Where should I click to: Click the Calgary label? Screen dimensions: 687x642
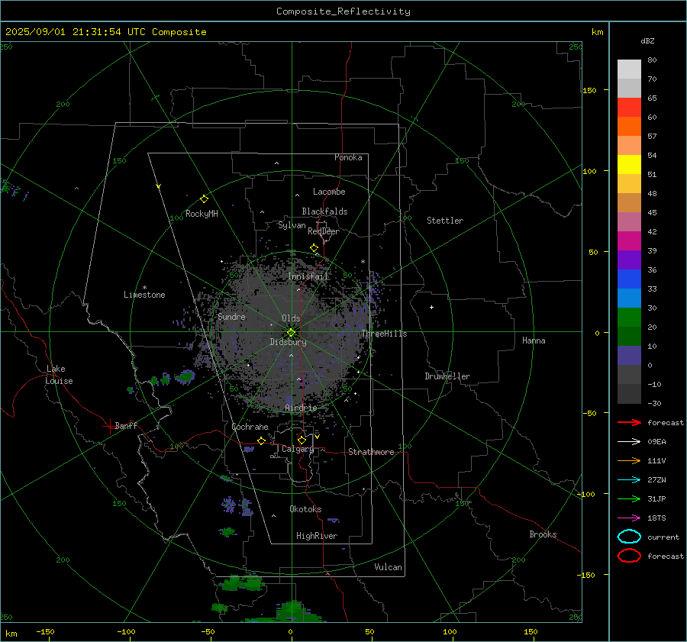pos(298,449)
